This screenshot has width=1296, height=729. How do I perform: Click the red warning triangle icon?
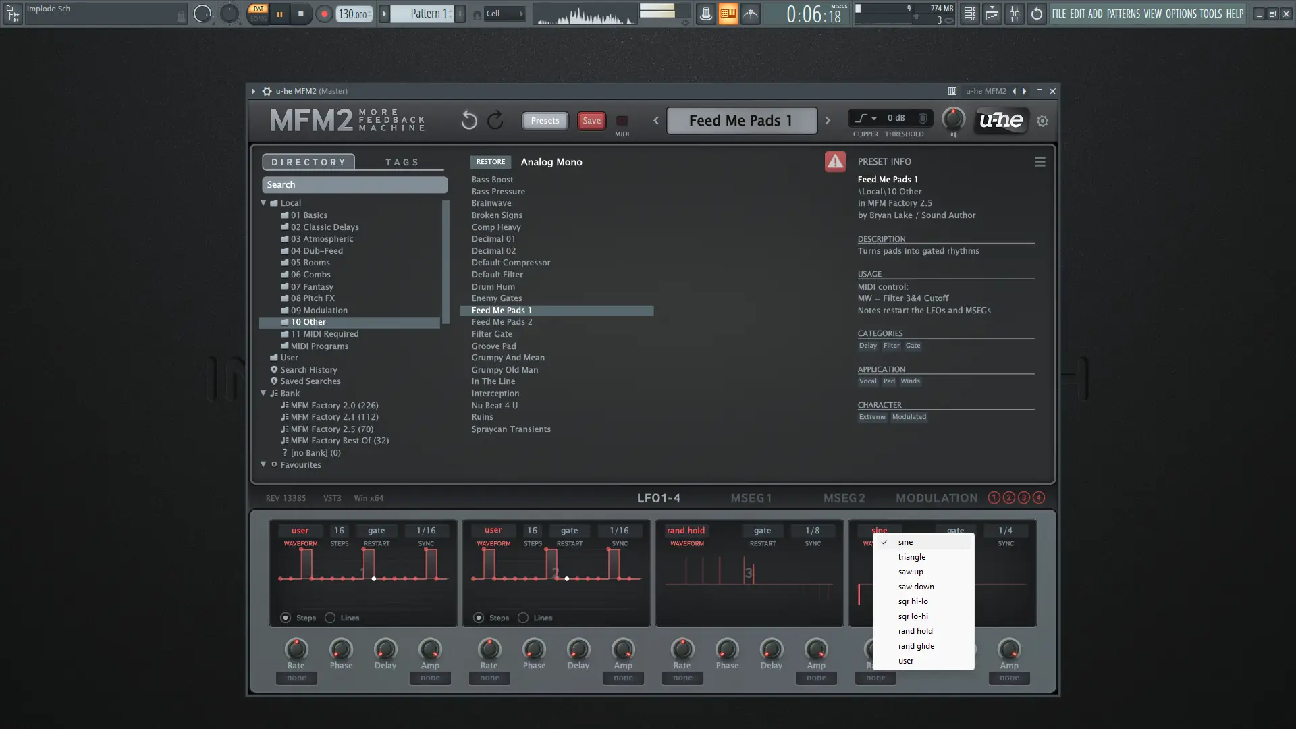(835, 161)
